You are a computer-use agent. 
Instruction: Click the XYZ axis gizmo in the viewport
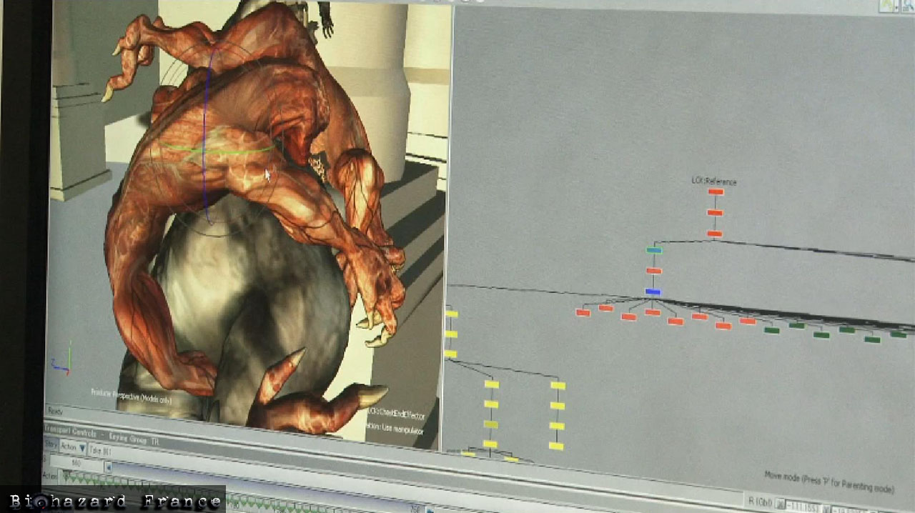pyautogui.click(x=61, y=357)
